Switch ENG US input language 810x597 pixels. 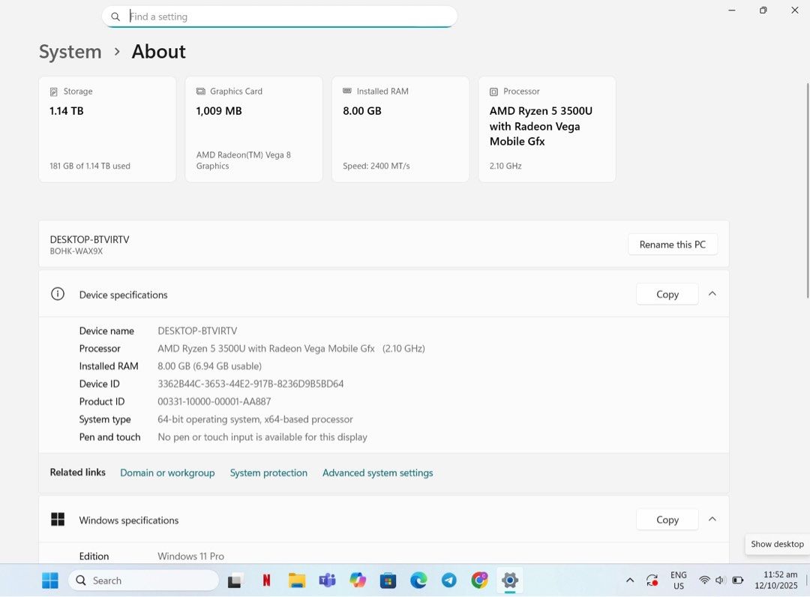(x=678, y=580)
